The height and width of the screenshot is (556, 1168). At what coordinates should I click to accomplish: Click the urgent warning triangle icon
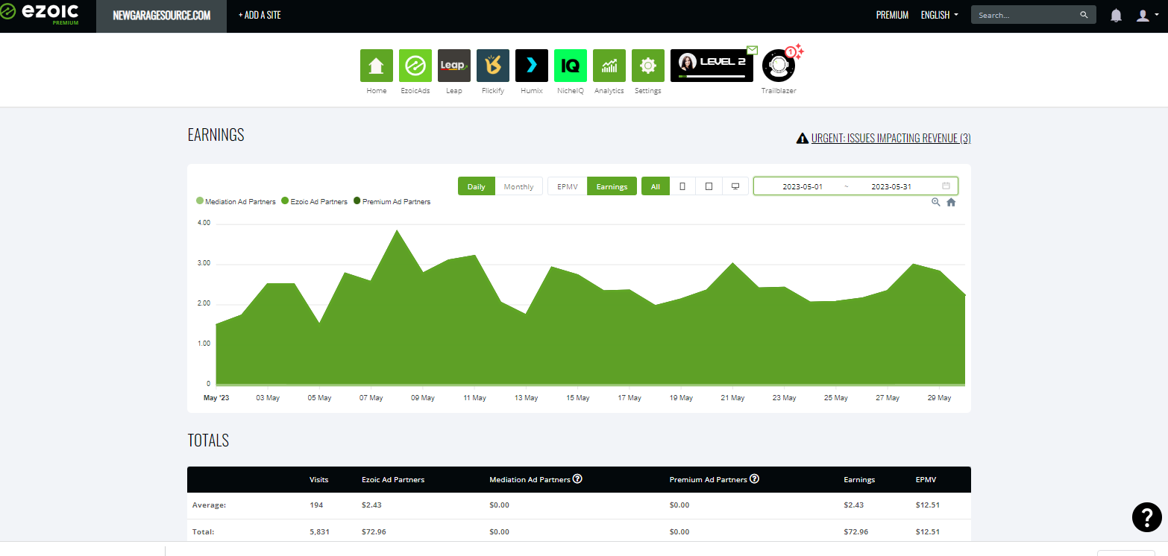tap(803, 138)
